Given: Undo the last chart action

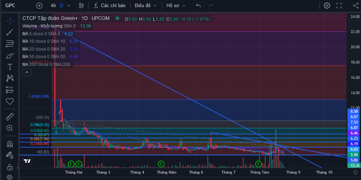Looking at the screenshot, I should [198, 5].
